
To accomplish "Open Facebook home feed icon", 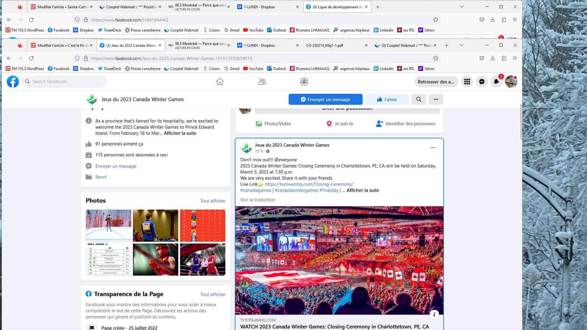I will (x=220, y=82).
